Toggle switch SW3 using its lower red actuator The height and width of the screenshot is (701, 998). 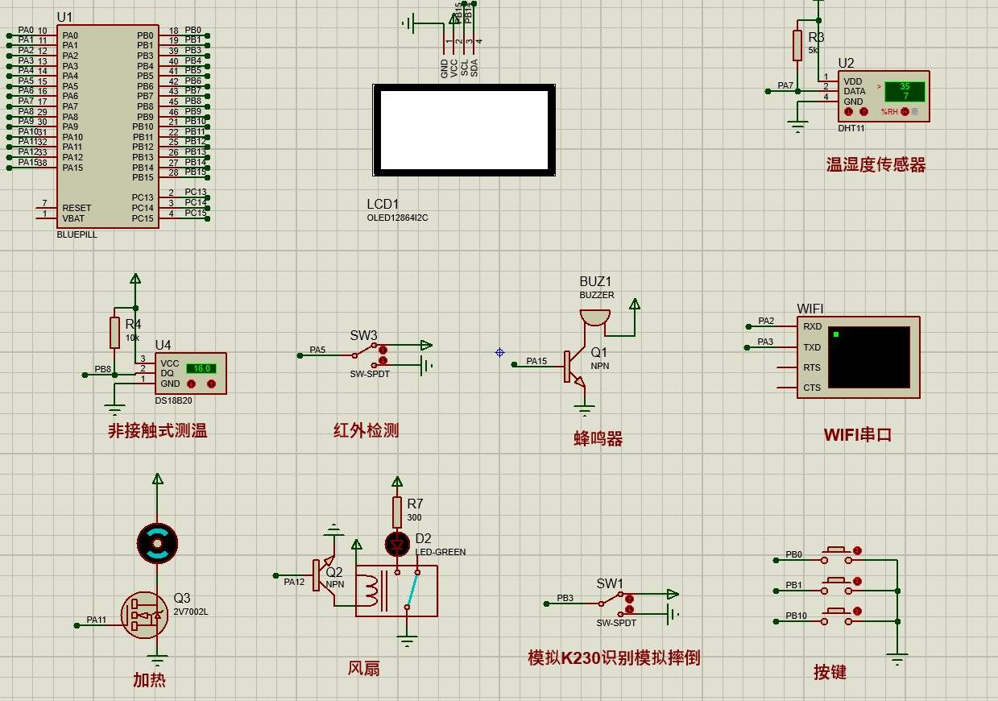coord(383,360)
